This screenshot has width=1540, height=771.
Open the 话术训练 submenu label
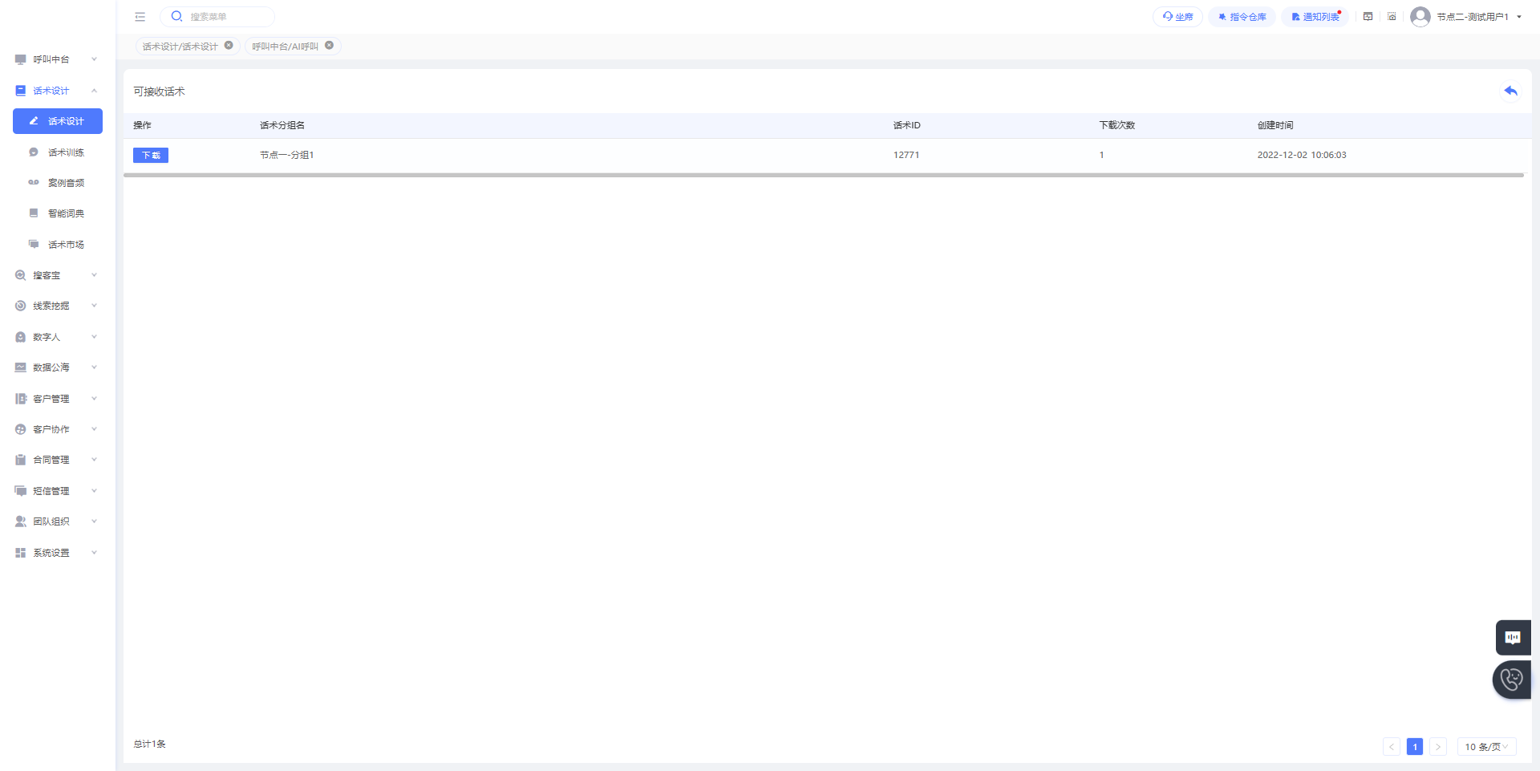click(x=66, y=152)
